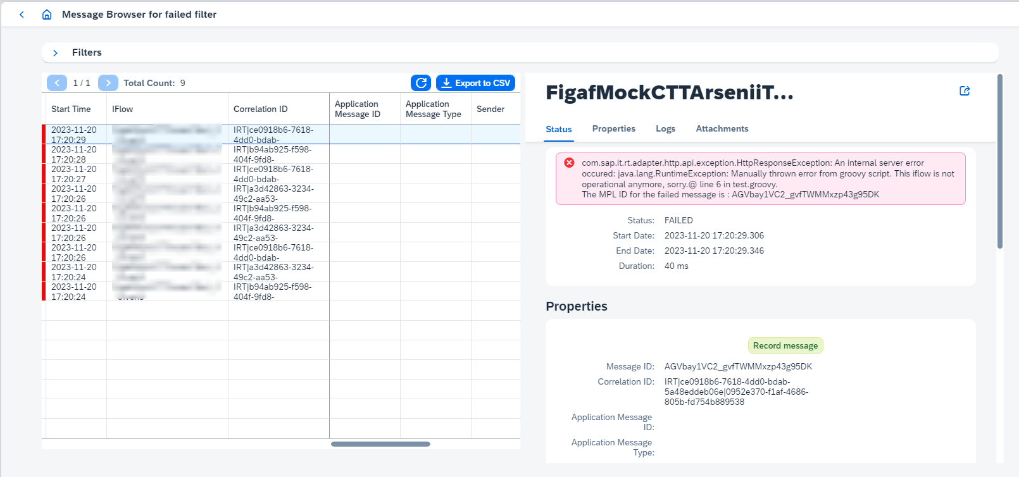
Task: Open message details in new window icon
Action: (965, 91)
